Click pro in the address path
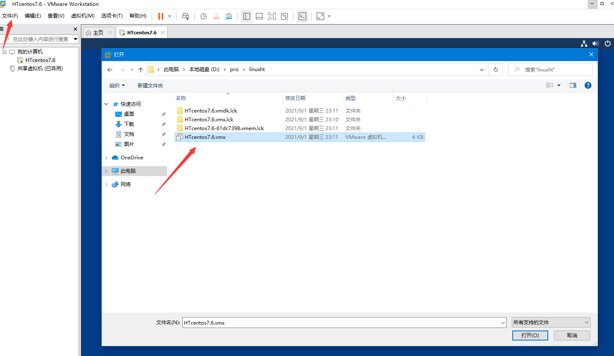 coord(234,69)
